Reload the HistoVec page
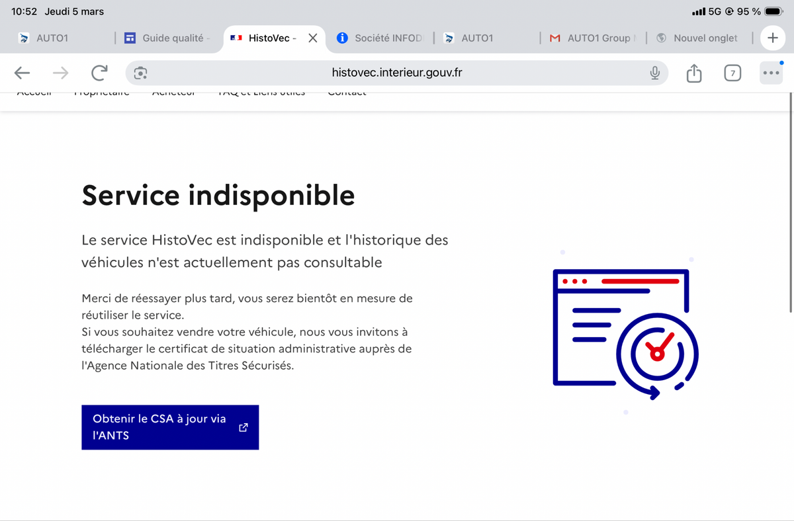 pyautogui.click(x=99, y=73)
